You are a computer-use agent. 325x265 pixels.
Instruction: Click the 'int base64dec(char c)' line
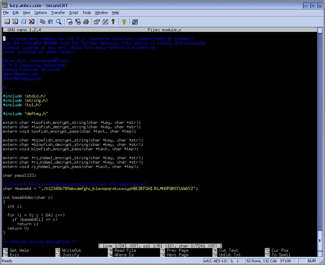pos(28,197)
